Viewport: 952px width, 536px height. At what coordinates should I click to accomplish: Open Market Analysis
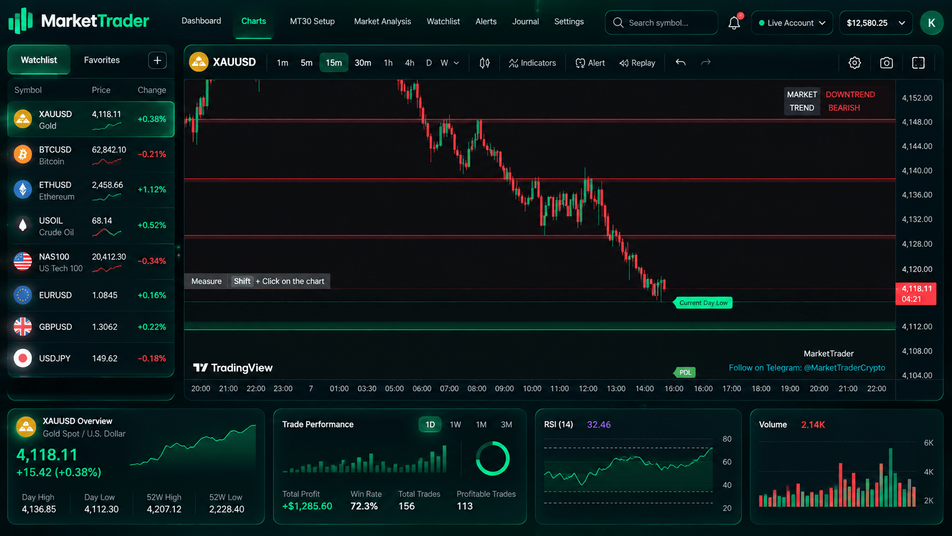coord(383,22)
